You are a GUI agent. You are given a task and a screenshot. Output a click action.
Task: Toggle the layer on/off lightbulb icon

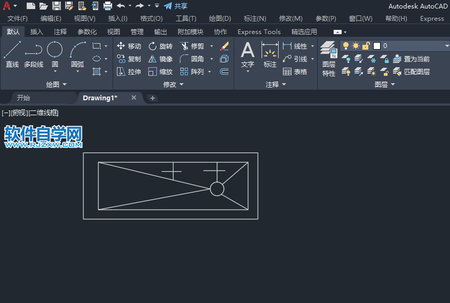point(346,46)
